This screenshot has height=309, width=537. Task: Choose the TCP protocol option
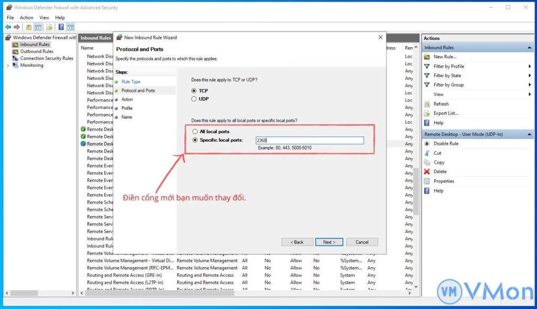coord(194,90)
